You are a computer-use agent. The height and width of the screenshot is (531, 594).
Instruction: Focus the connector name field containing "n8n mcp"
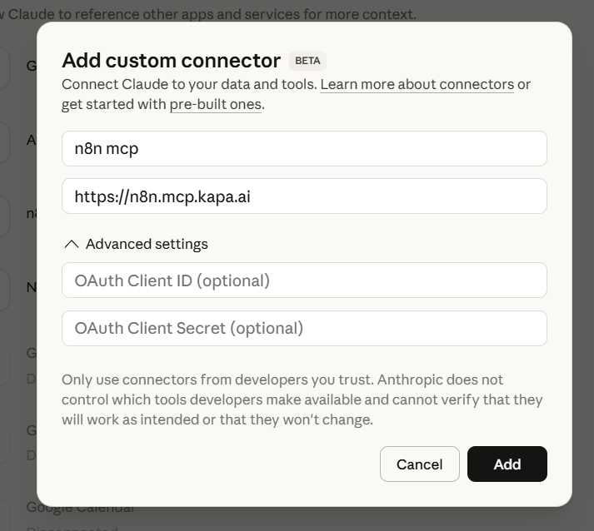pyautogui.click(x=304, y=149)
